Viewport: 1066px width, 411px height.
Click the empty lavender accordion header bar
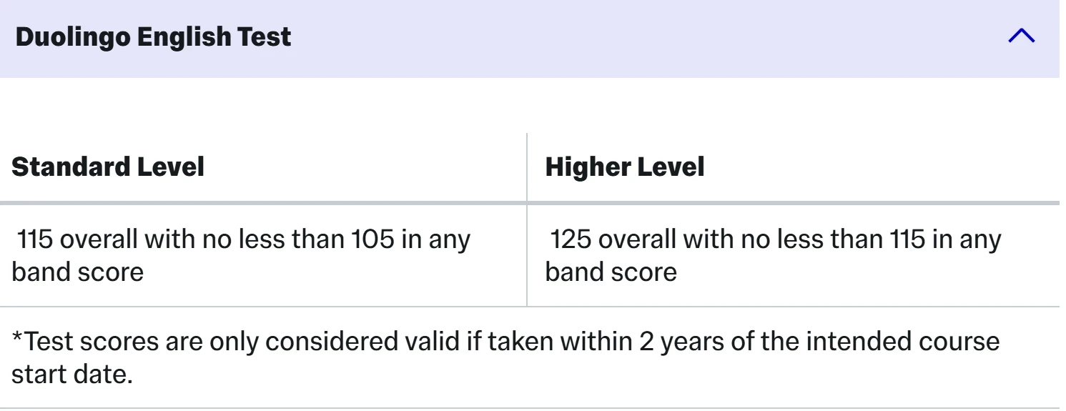(529, 39)
